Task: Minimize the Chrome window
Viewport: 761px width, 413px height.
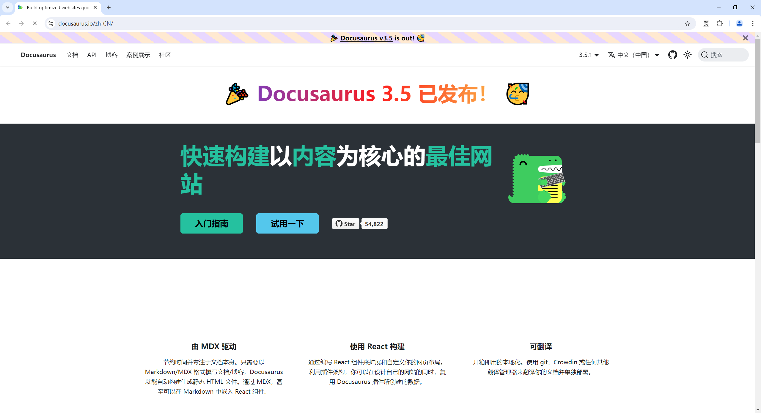Action: [718, 7]
